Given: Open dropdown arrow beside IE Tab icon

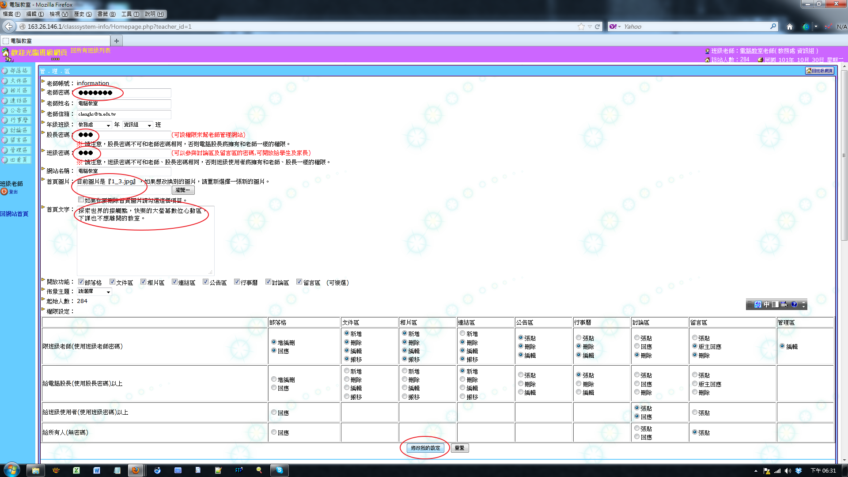Looking at the screenshot, I should 816,26.
